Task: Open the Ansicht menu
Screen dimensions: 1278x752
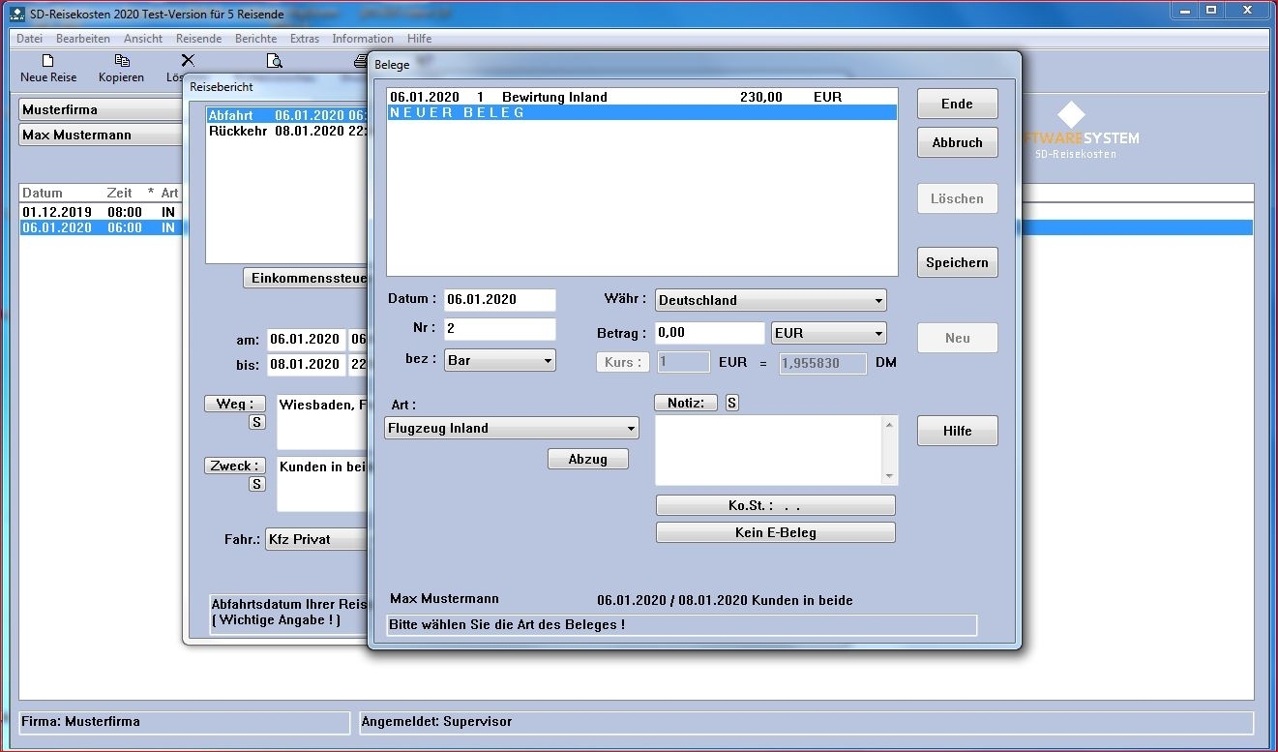Action: point(143,39)
